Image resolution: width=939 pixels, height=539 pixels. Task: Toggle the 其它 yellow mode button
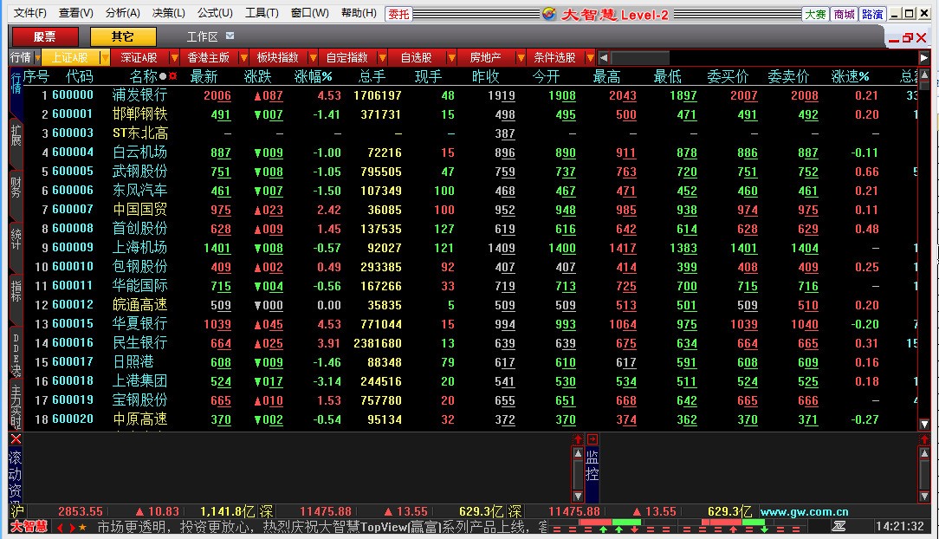point(122,36)
